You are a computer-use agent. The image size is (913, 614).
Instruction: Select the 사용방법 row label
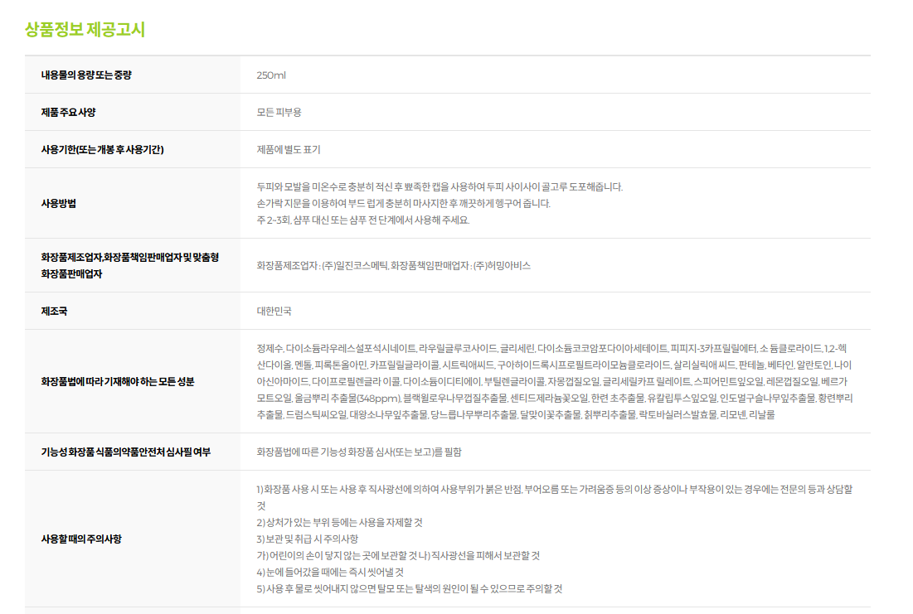[59, 203]
